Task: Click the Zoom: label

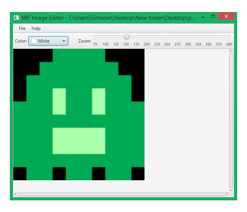Action: click(x=85, y=41)
